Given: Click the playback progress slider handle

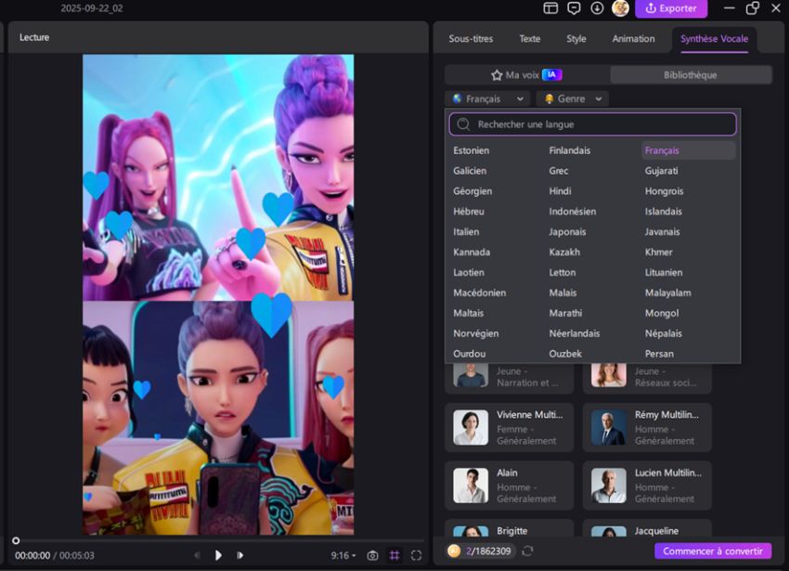Looking at the screenshot, I should pyautogui.click(x=16, y=540).
